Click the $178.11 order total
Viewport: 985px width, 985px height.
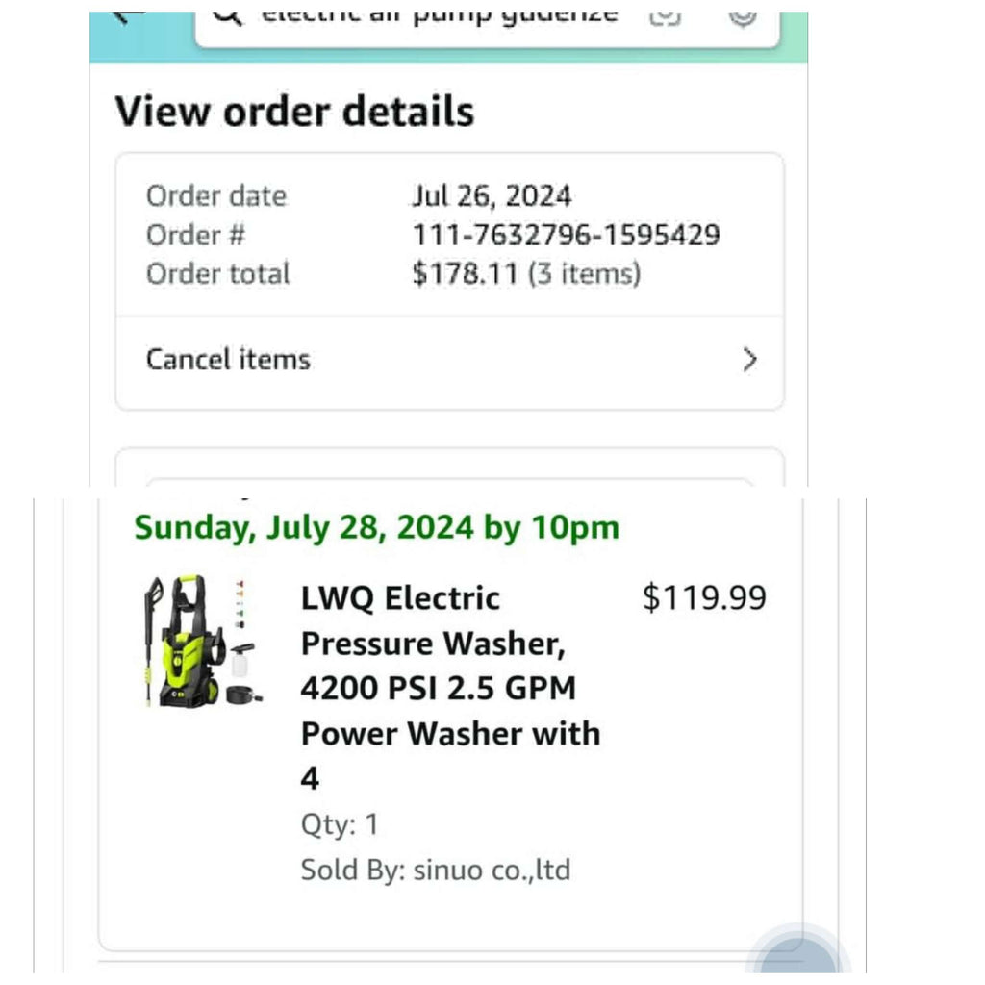(466, 274)
